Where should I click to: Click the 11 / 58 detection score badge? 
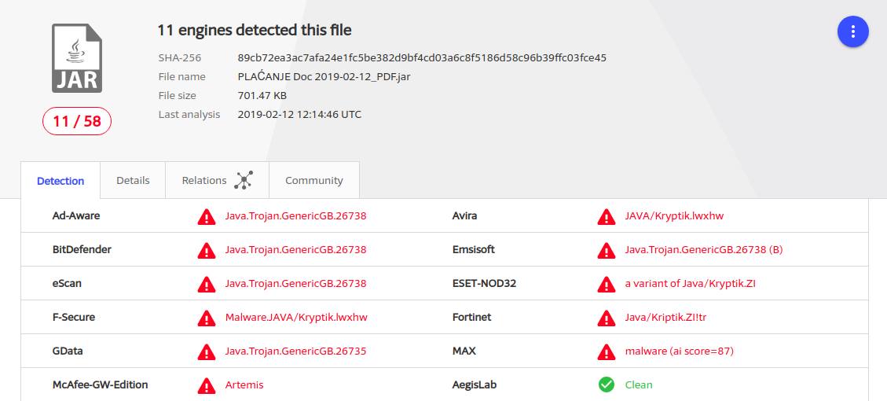coord(77,121)
